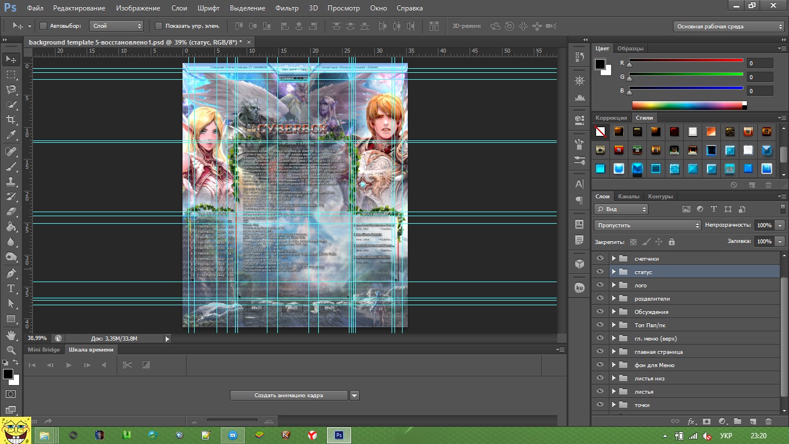Hide the Обсуждения layer group
This screenshot has height=444, width=789.
600,312
